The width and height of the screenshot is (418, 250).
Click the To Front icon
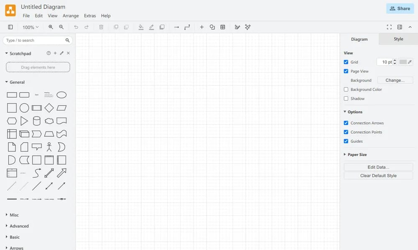[116, 27]
